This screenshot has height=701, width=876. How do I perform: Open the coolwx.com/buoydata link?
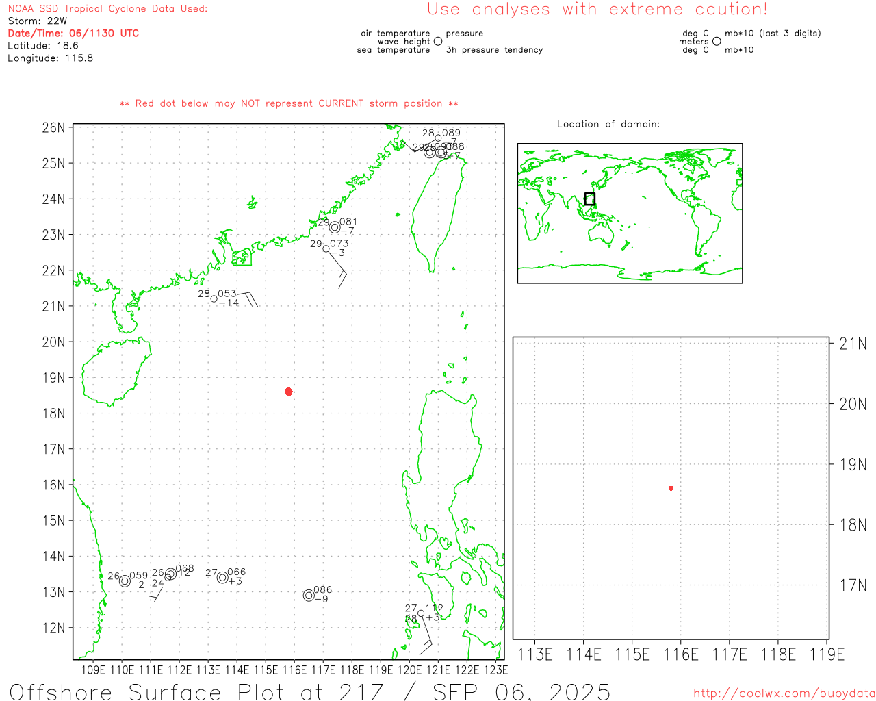tap(784, 693)
